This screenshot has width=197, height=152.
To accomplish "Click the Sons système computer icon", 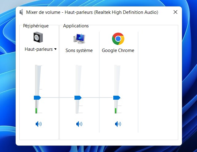I will 79,39.
